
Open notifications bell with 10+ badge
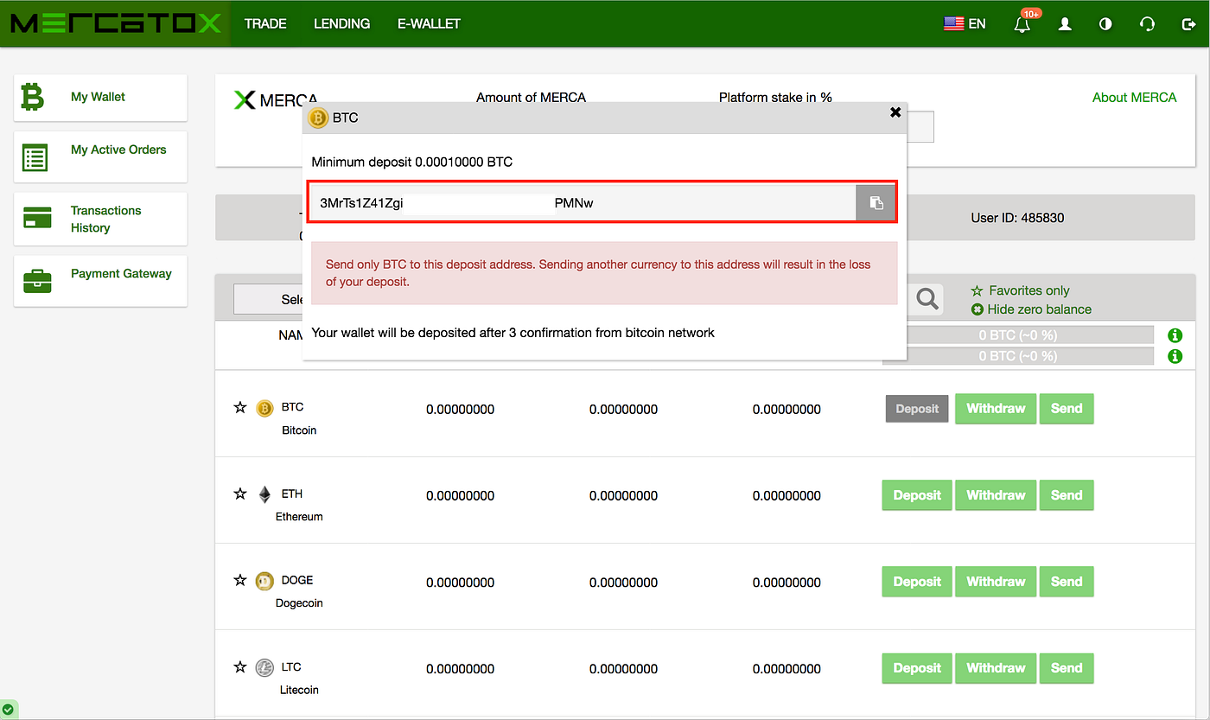[x=1023, y=22]
